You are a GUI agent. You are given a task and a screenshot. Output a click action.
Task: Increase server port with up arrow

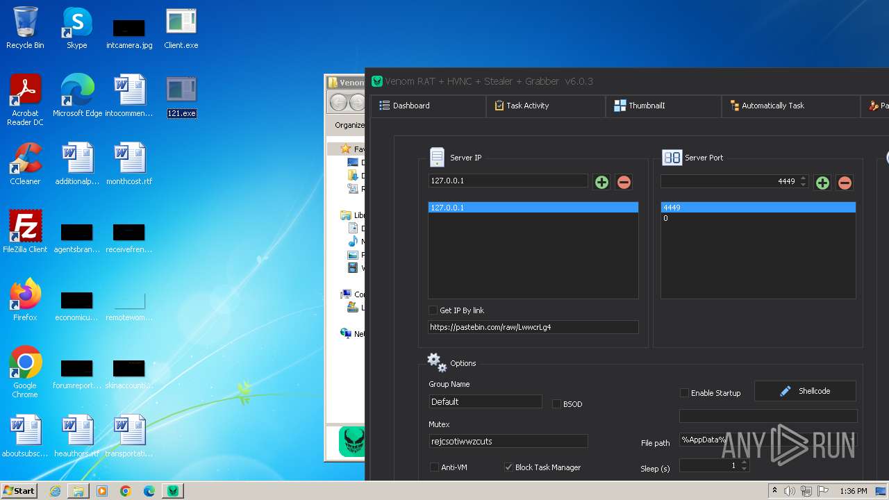coord(804,178)
